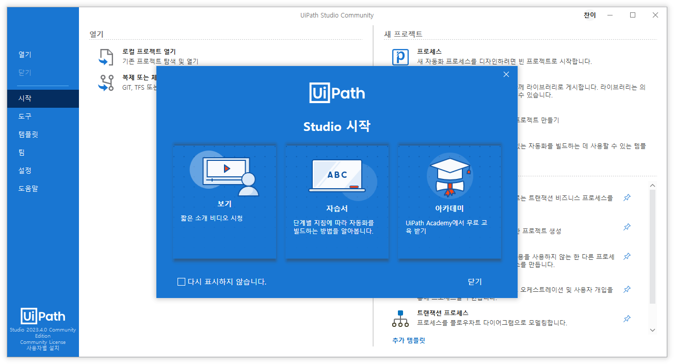Pin the 오케스트레이션 및 사용자 개입 template
The width and height of the screenshot is (674, 364).
627,289
